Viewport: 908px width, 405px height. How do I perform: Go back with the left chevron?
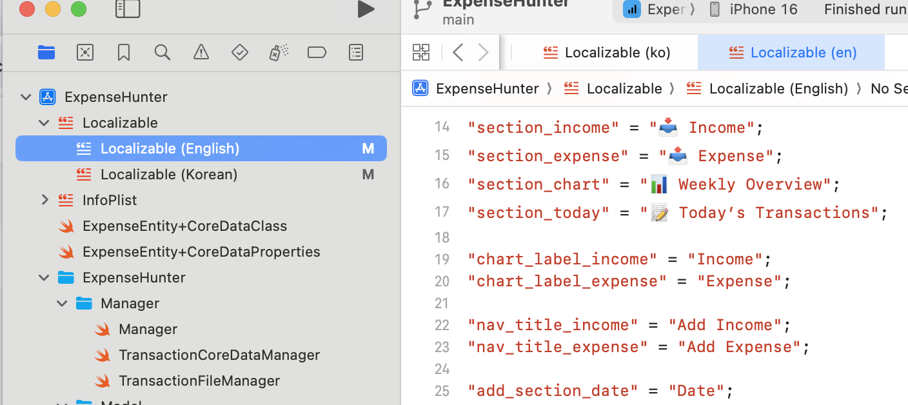[458, 52]
